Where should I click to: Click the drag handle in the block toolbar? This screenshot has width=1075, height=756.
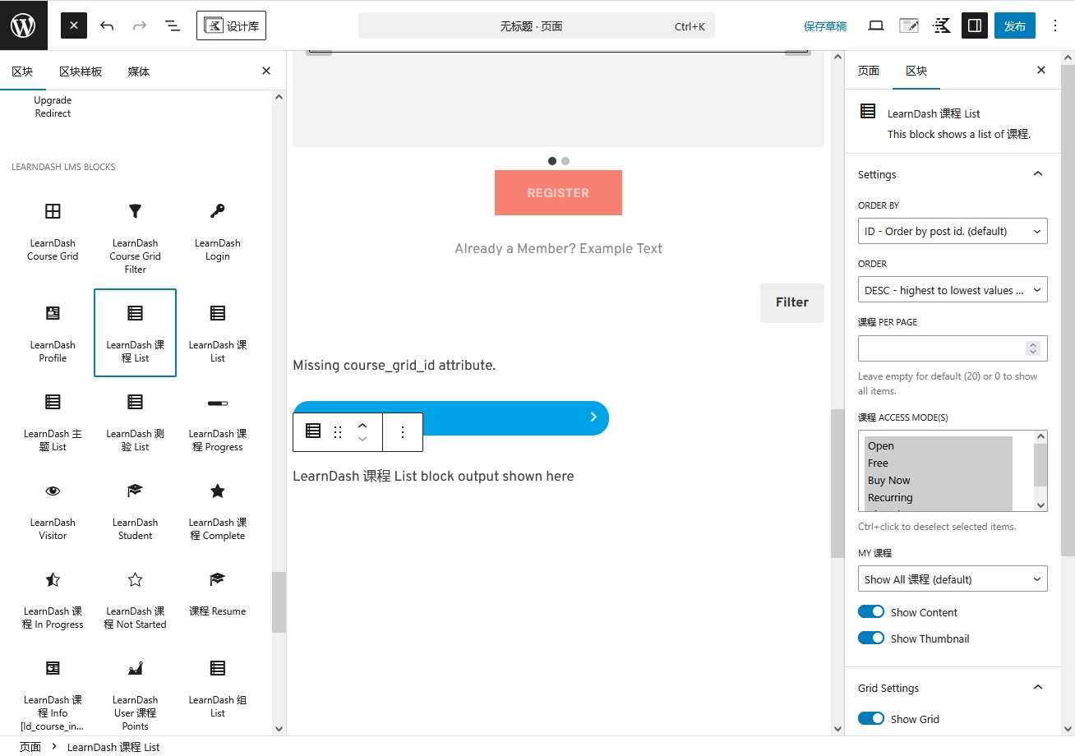click(x=338, y=431)
